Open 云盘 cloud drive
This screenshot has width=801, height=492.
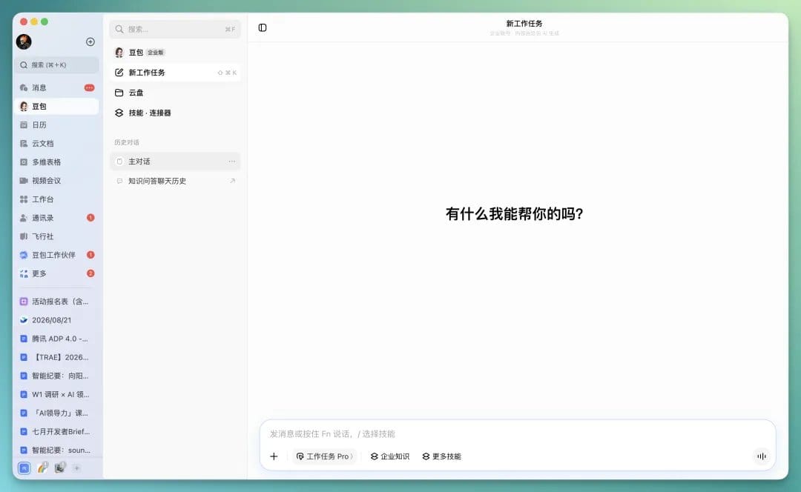pyautogui.click(x=175, y=93)
